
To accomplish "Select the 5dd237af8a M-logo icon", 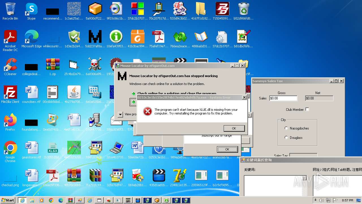I will coord(95,39).
